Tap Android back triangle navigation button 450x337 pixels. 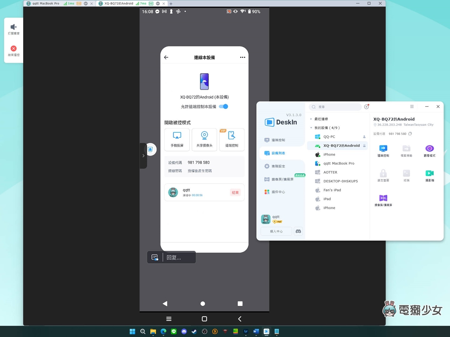coord(165,304)
